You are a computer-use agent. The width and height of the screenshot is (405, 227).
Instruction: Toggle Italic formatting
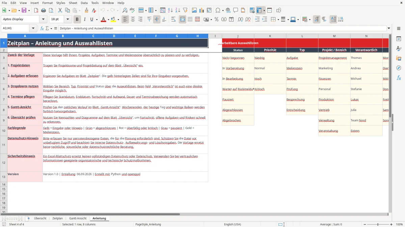coord(85,20)
